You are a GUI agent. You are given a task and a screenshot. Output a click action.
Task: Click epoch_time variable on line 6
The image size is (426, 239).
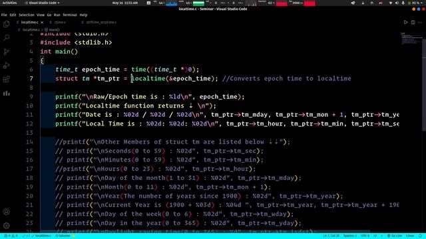click(101, 70)
